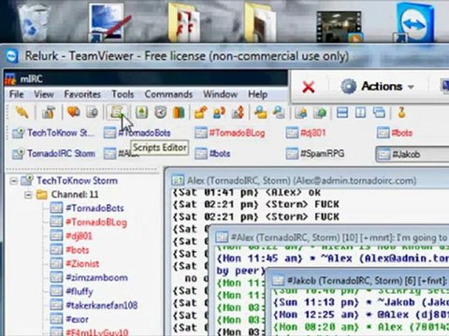Open the Address Book toolbar icon
This screenshot has height=336, width=449.
(141, 112)
